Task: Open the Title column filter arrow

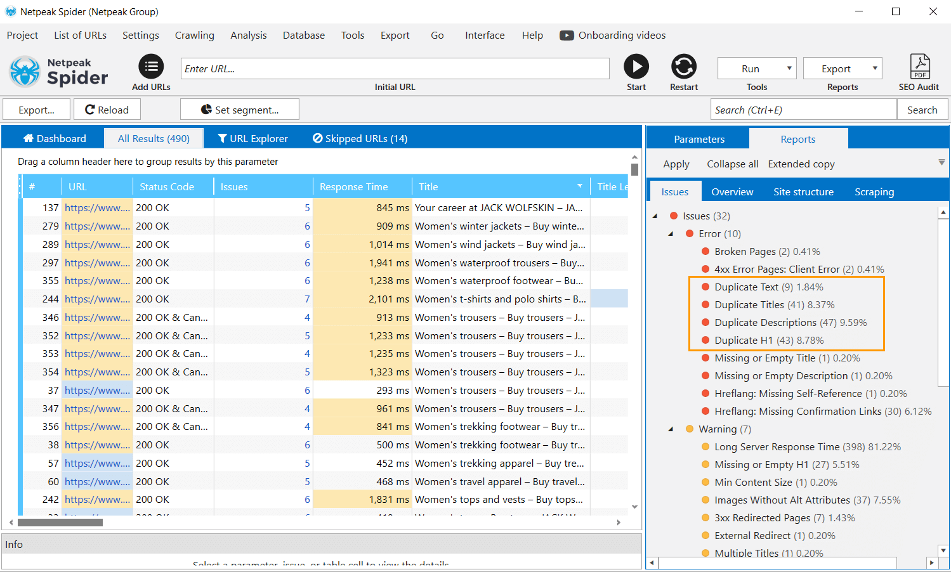Action: click(580, 186)
